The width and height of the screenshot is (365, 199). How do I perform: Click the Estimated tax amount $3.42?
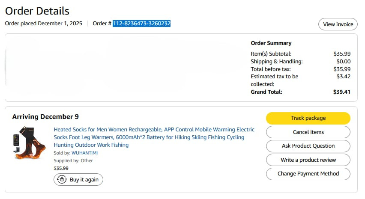click(x=343, y=77)
